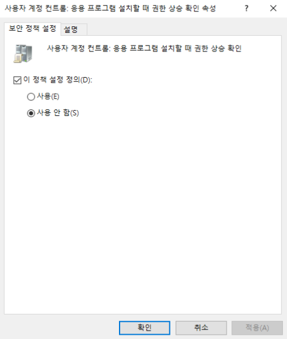Click the help question mark in title bar
Viewport: 287px width, 339px height.
246,8
